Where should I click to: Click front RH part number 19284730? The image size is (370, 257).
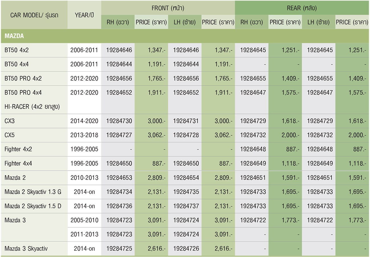point(119,121)
